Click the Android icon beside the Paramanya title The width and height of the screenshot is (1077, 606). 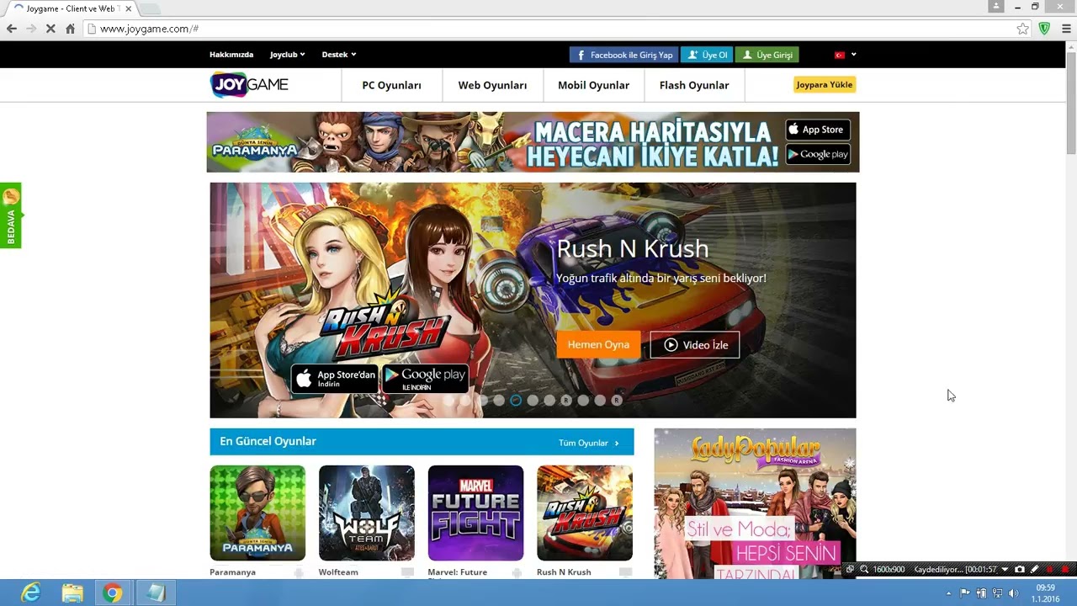tap(299, 572)
